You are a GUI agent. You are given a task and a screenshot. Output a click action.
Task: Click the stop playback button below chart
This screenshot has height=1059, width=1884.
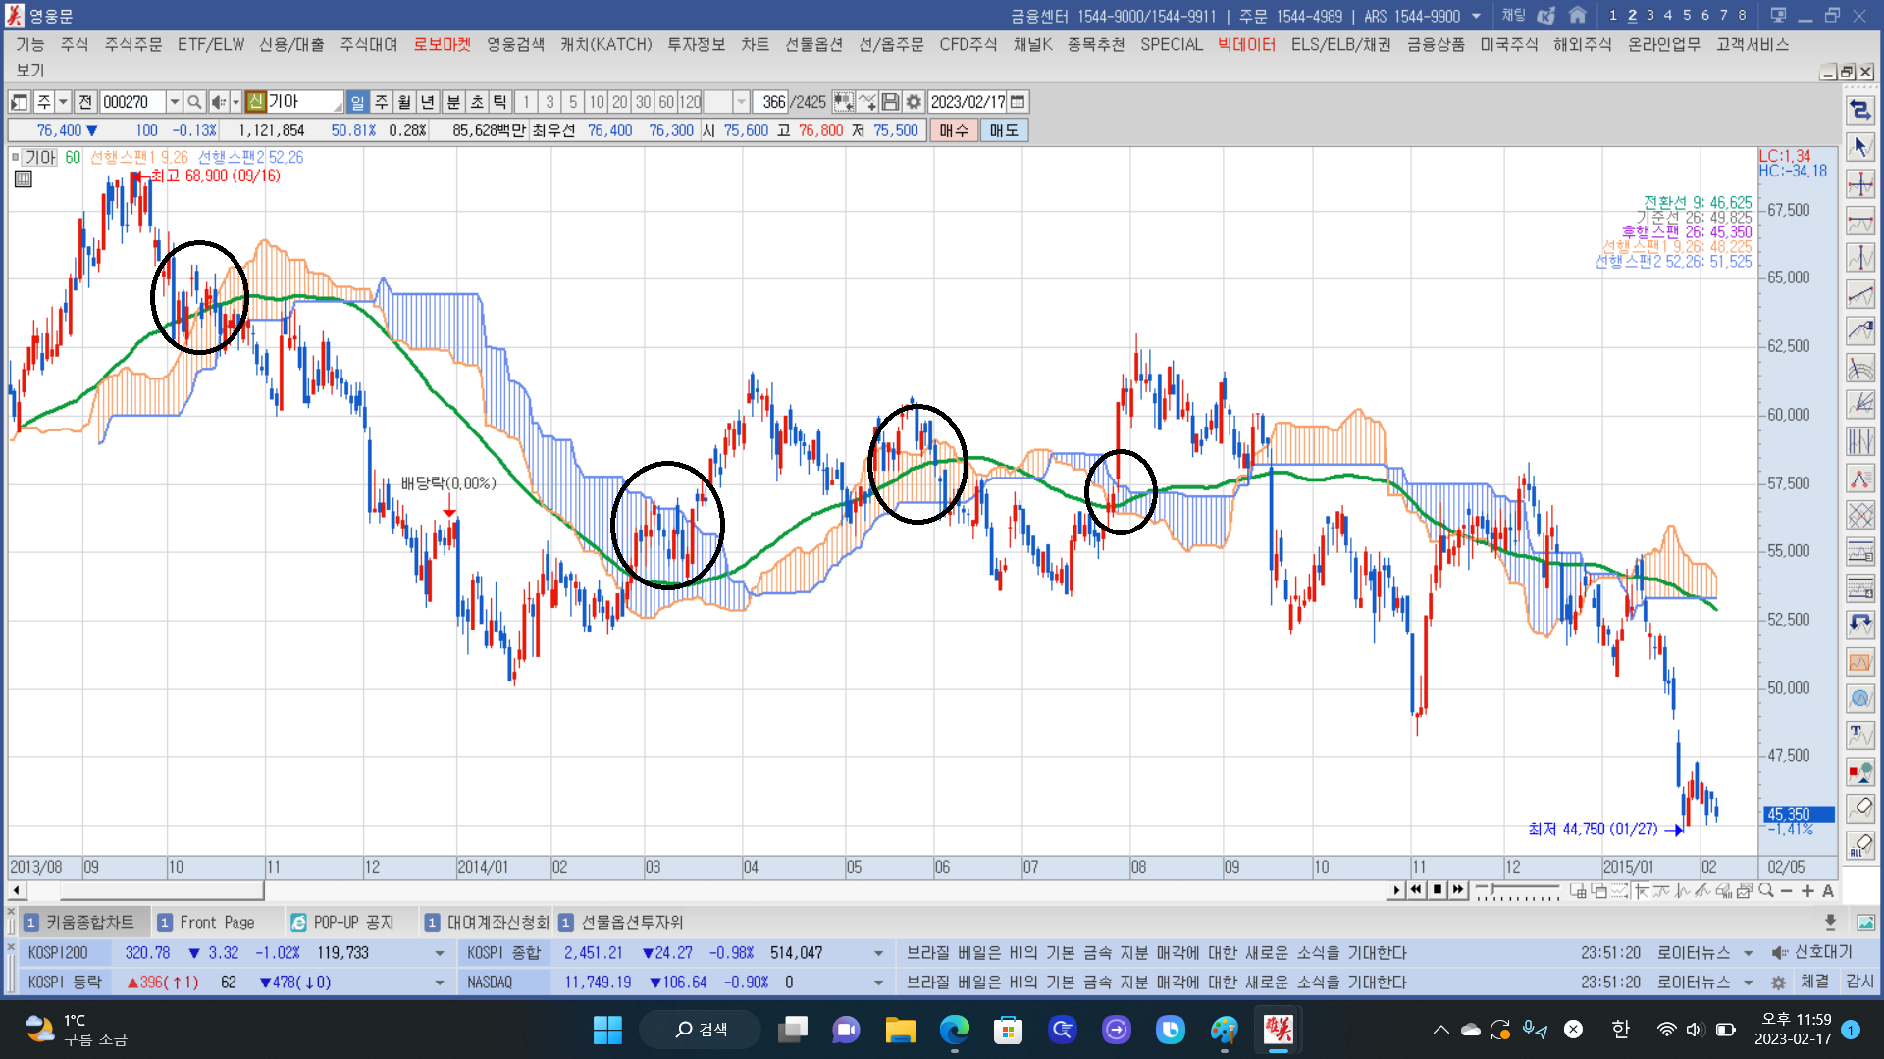pos(1437,889)
